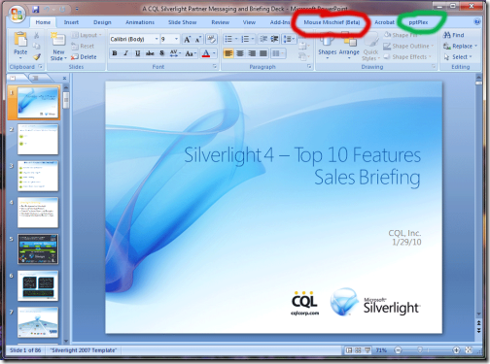Clear all formatting icon

212,39
